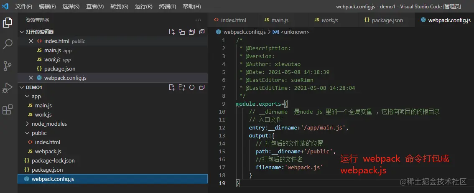Open Source Control view in activity bar
Viewport: 474px width, 193px height.
(7, 66)
